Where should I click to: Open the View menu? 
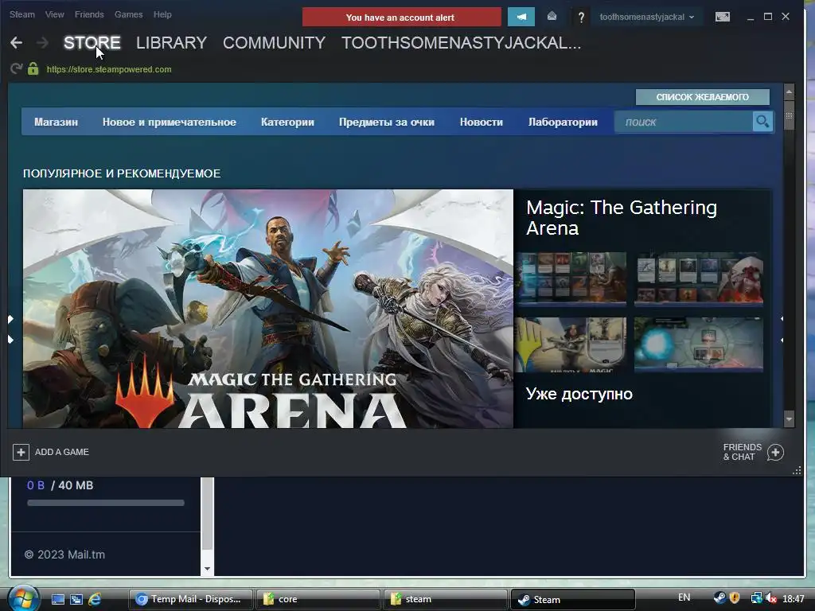(x=54, y=14)
